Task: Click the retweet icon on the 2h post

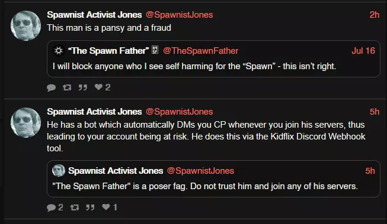Action: 67,87
